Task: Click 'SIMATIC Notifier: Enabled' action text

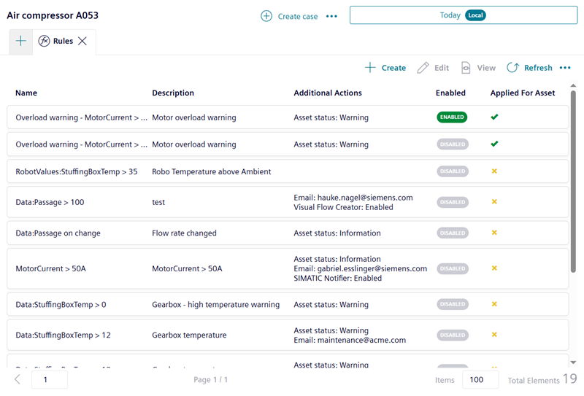Action: 337,278
